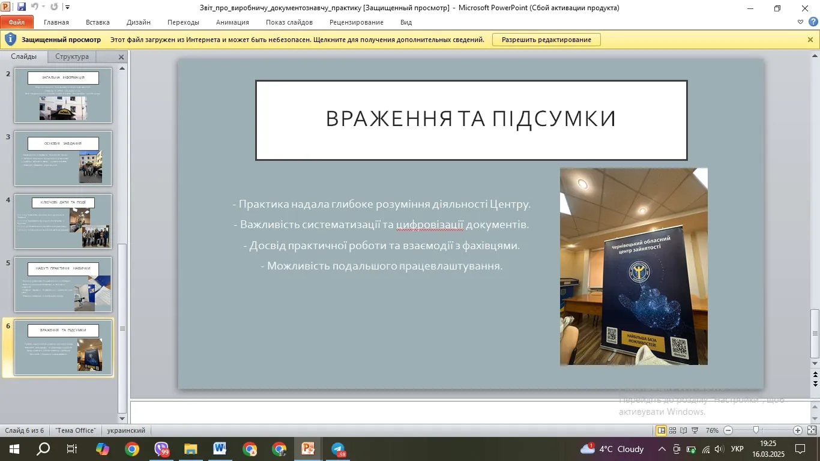Select the Структура pane tab

[x=72, y=56]
